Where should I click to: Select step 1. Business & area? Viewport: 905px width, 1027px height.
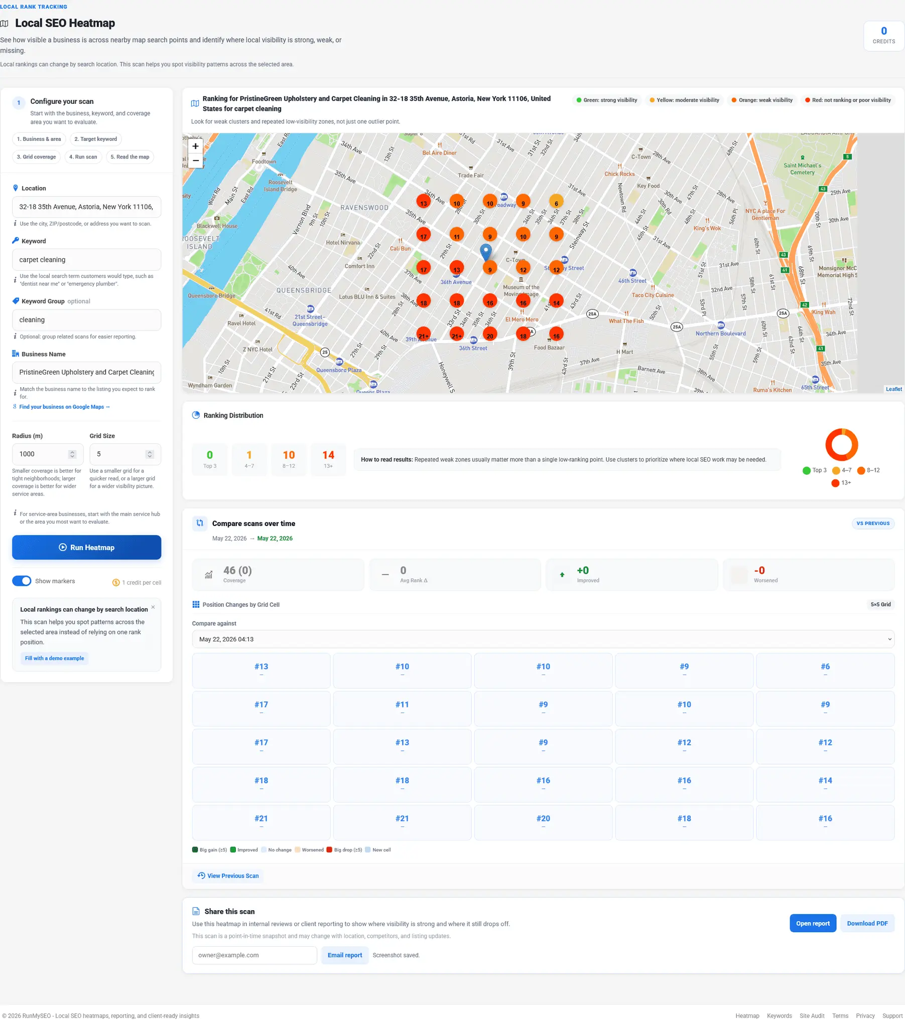pos(39,139)
